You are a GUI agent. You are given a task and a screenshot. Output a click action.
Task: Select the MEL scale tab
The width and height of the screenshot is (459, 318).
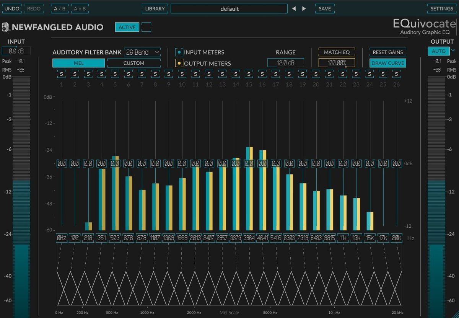pos(78,63)
